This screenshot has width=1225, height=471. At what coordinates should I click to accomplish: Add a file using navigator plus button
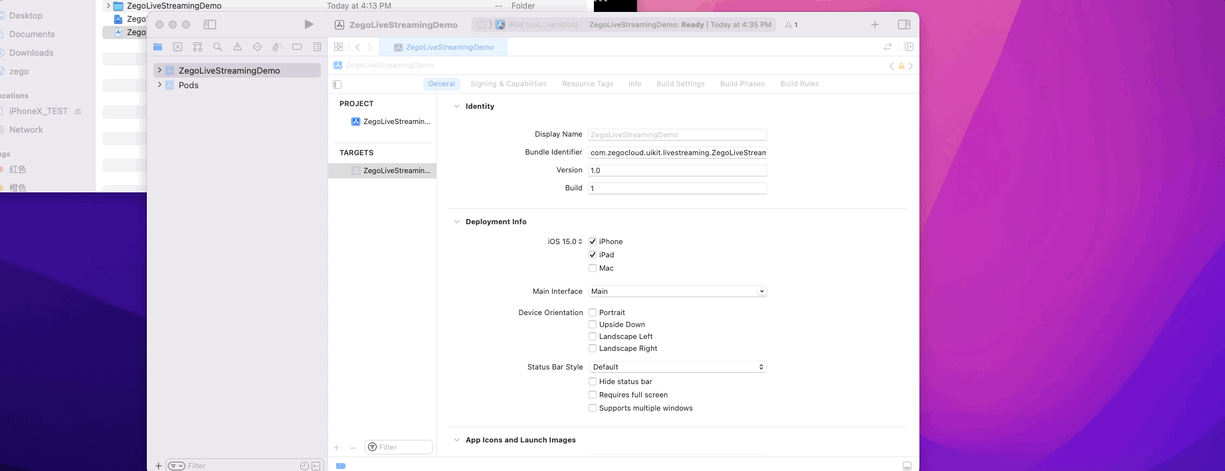click(158, 466)
